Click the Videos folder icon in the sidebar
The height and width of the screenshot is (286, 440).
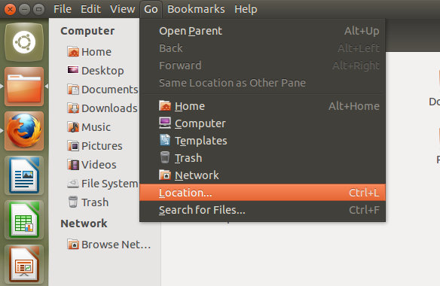pos(73,165)
